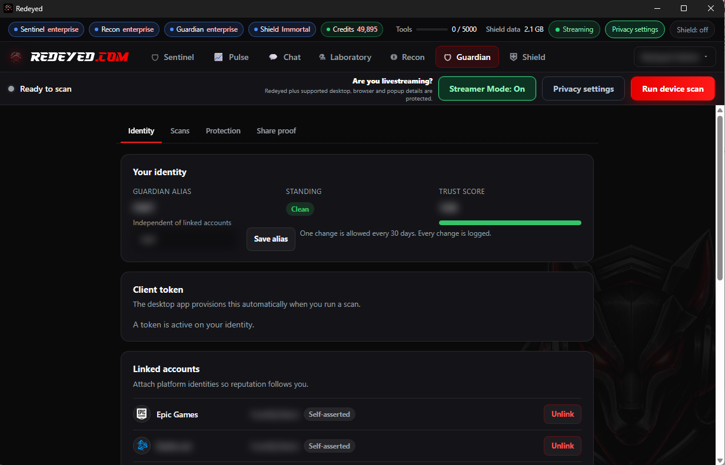Click the green Clean standing badge
The image size is (725, 465).
tap(300, 209)
